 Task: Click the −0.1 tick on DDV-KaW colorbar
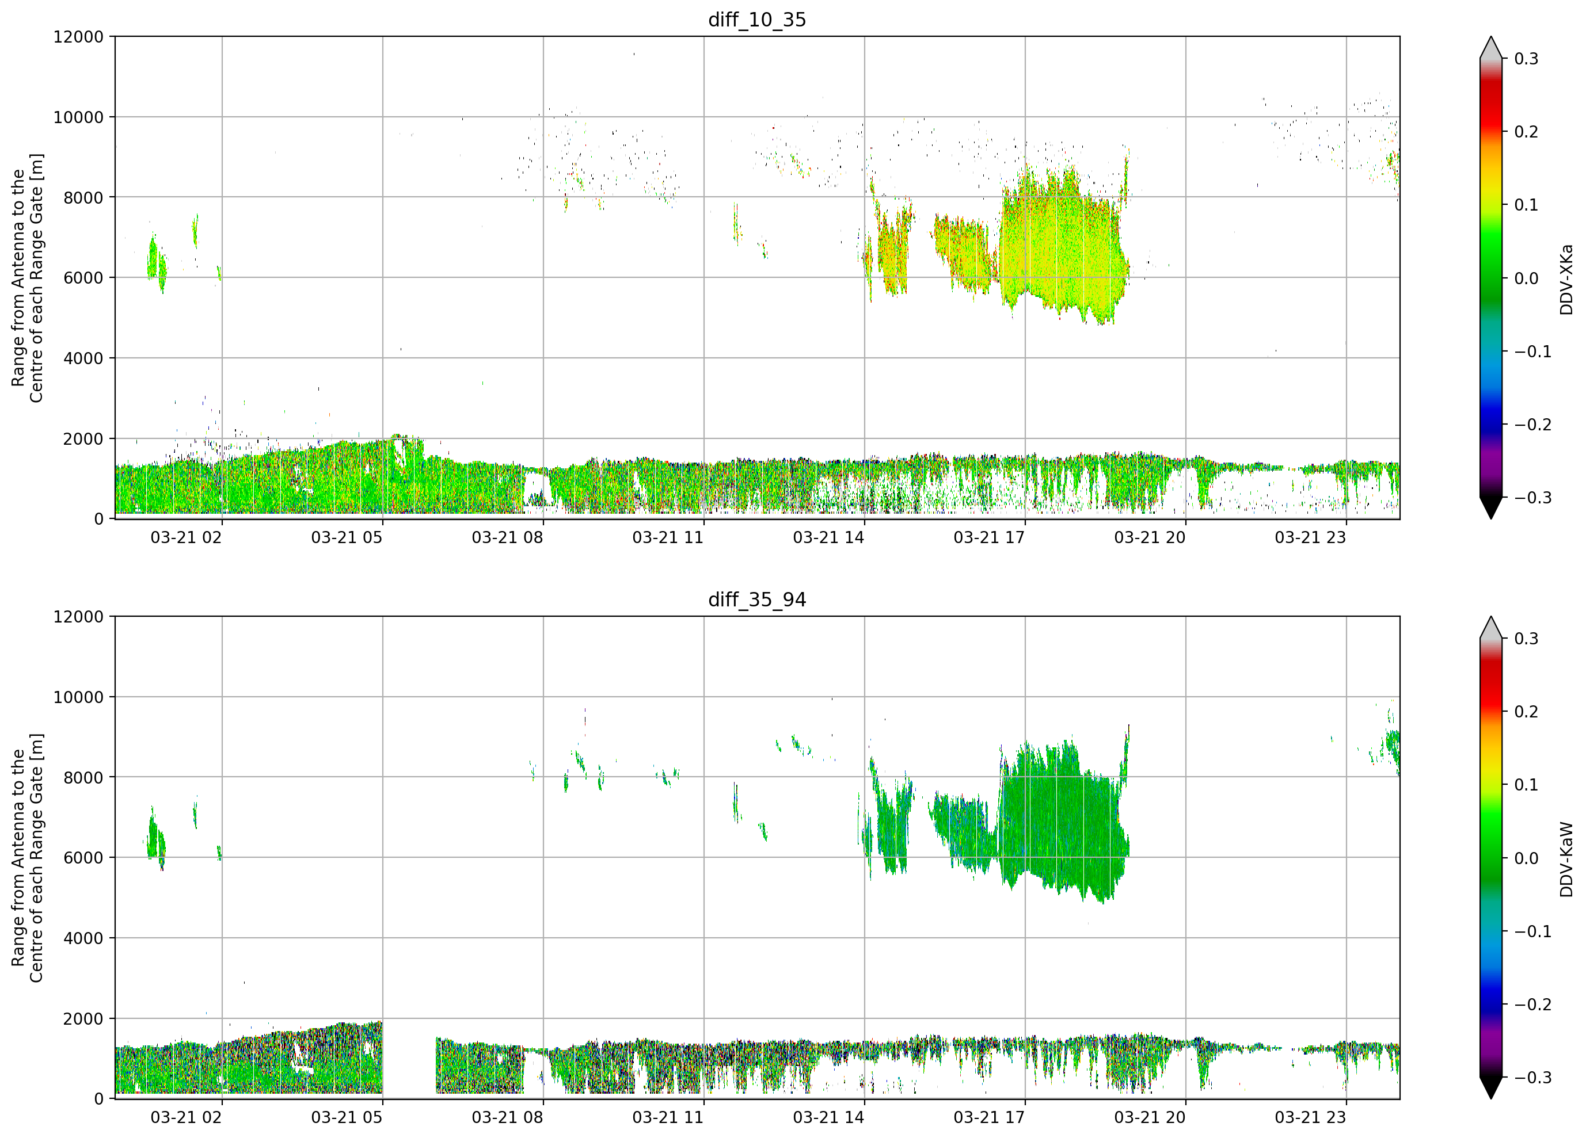click(x=1533, y=931)
